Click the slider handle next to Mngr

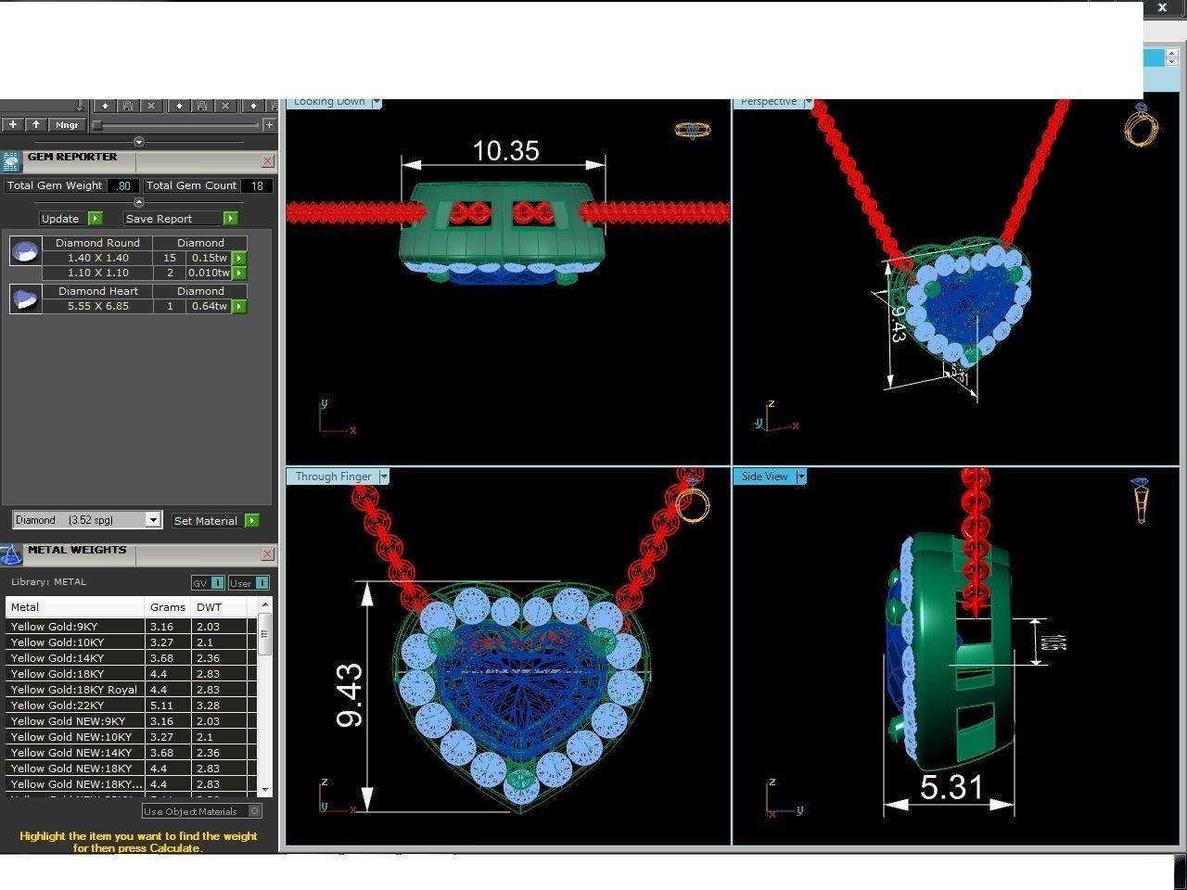coord(96,124)
